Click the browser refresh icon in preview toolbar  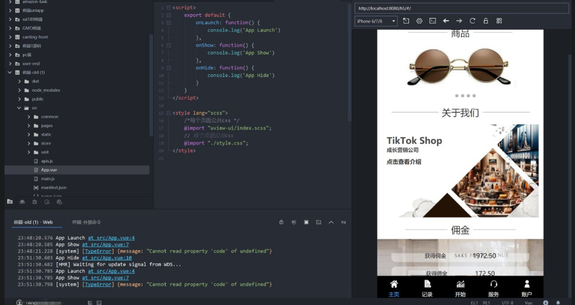pos(473,21)
